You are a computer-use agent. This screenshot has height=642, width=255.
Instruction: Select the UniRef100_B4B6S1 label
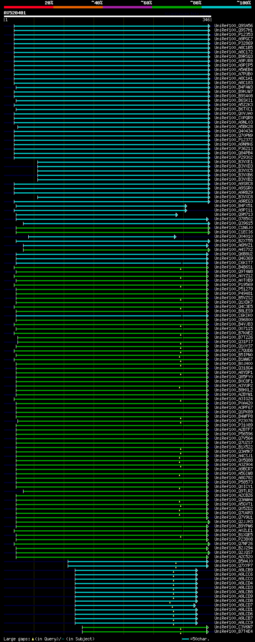tap(233, 267)
